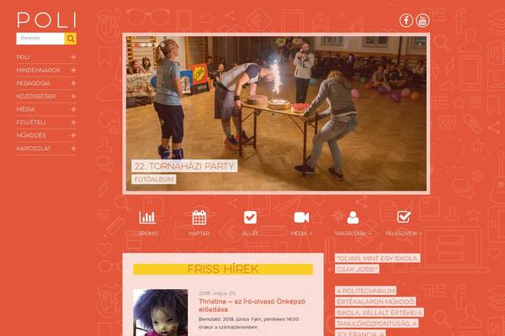Open the Thristina Író-olvasó Önképző article link
The image size is (505, 336).
252,306
